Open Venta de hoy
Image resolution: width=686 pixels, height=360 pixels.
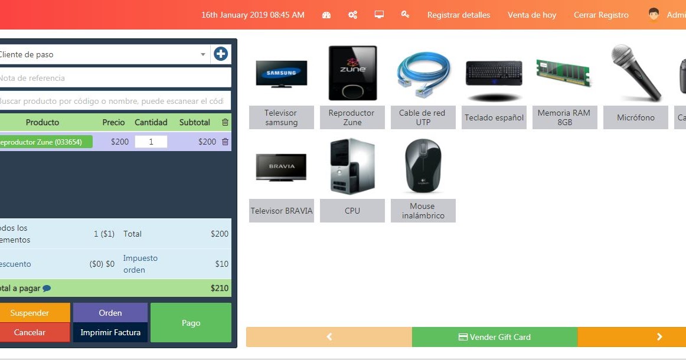coord(531,15)
